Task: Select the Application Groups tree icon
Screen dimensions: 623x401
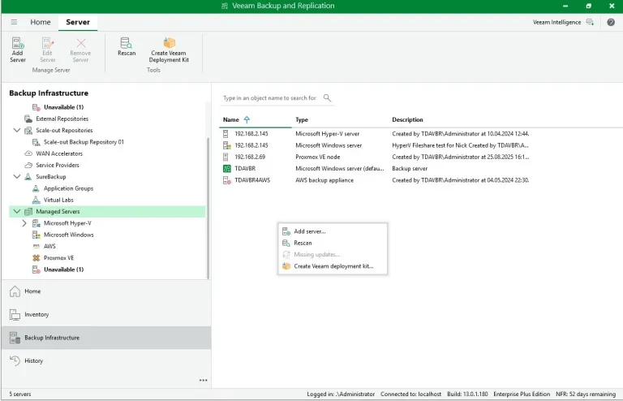Action: [36, 188]
